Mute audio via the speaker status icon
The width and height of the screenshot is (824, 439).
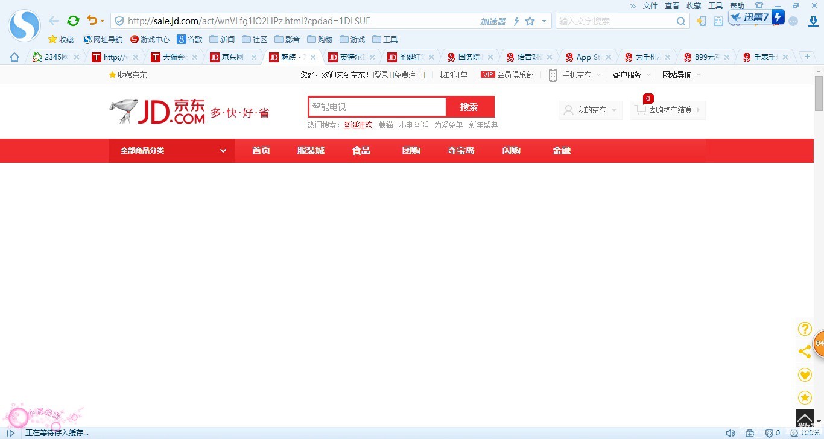point(731,432)
